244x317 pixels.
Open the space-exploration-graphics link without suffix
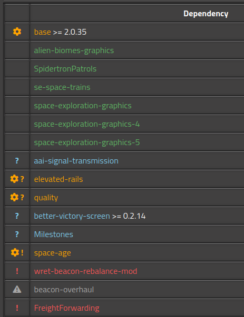(x=83, y=106)
